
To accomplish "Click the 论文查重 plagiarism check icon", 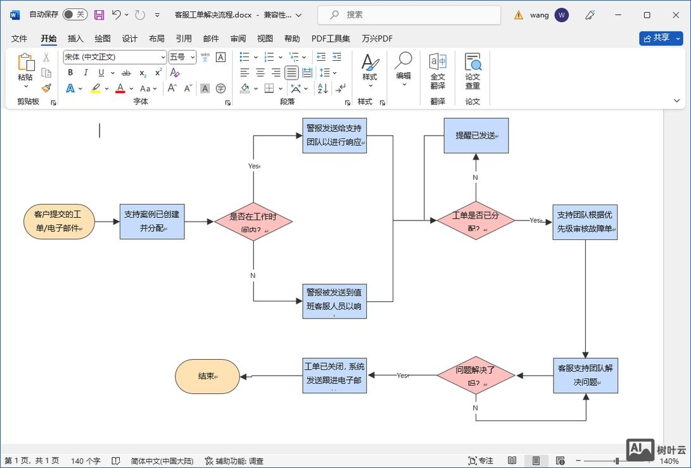I will click(472, 71).
